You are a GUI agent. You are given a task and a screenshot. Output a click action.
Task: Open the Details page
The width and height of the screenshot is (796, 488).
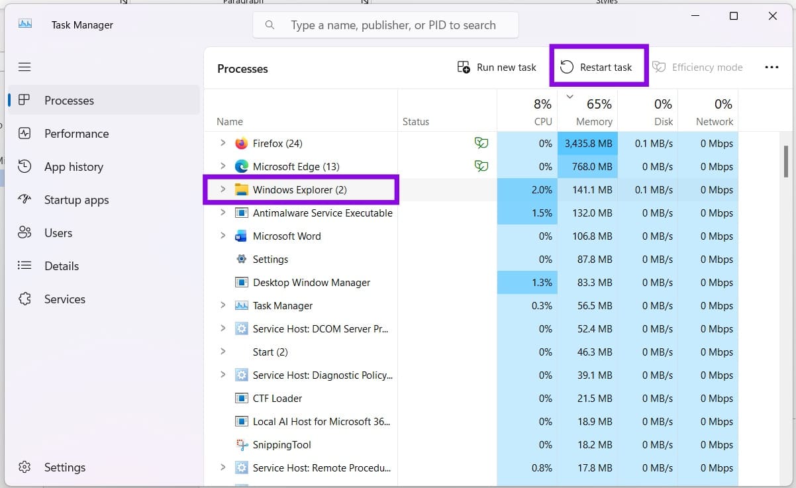pos(103,266)
